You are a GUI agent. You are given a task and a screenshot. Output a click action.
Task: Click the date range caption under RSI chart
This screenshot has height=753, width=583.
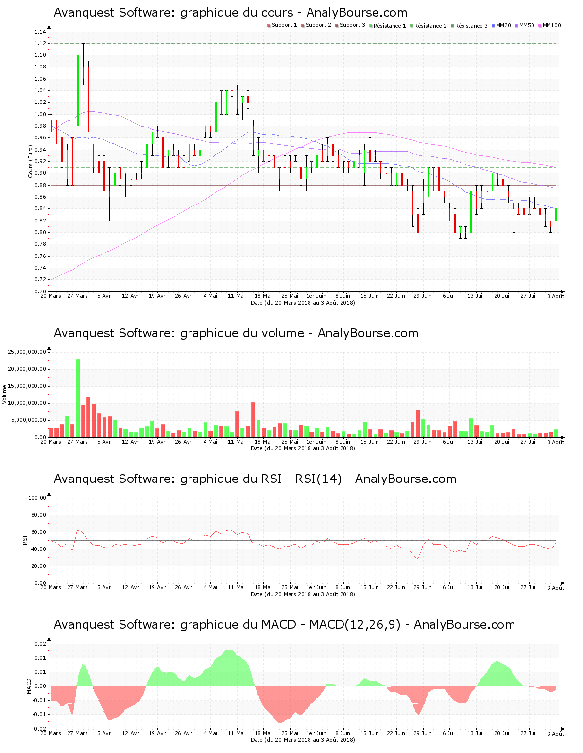pos(303,594)
